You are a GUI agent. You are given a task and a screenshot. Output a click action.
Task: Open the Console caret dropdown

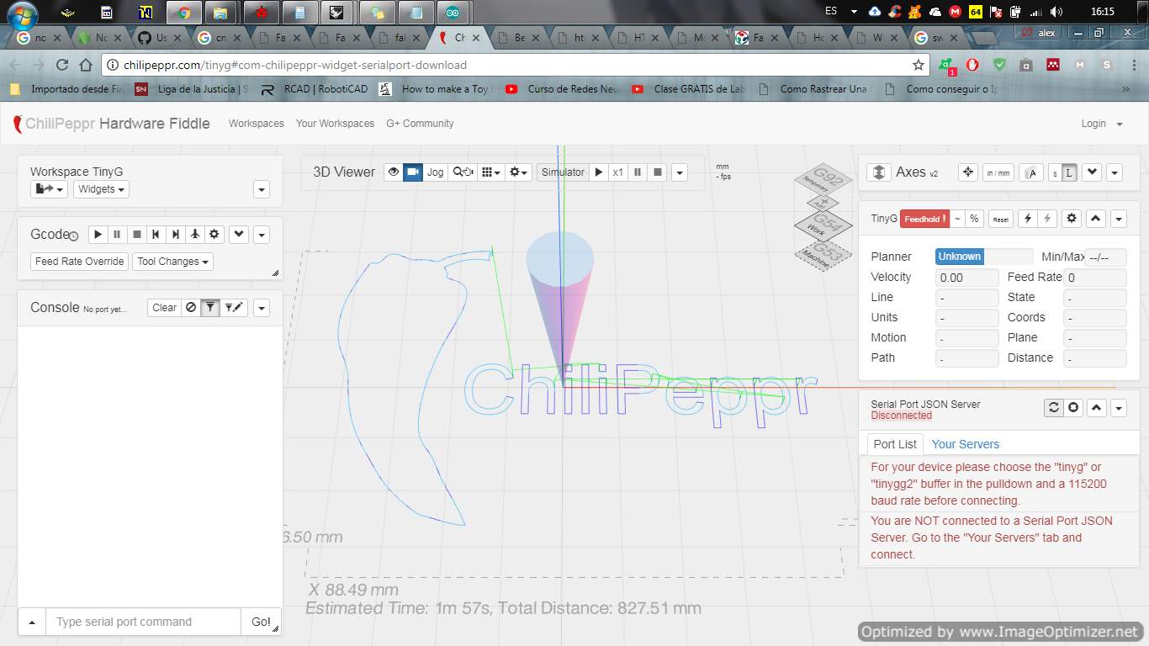(x=262, y=308)
